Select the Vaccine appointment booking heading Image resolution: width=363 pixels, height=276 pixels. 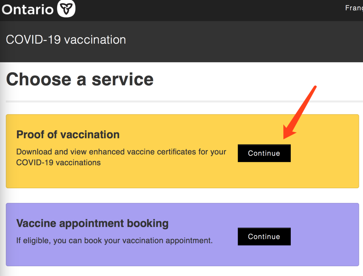click(x=92, y=224)
